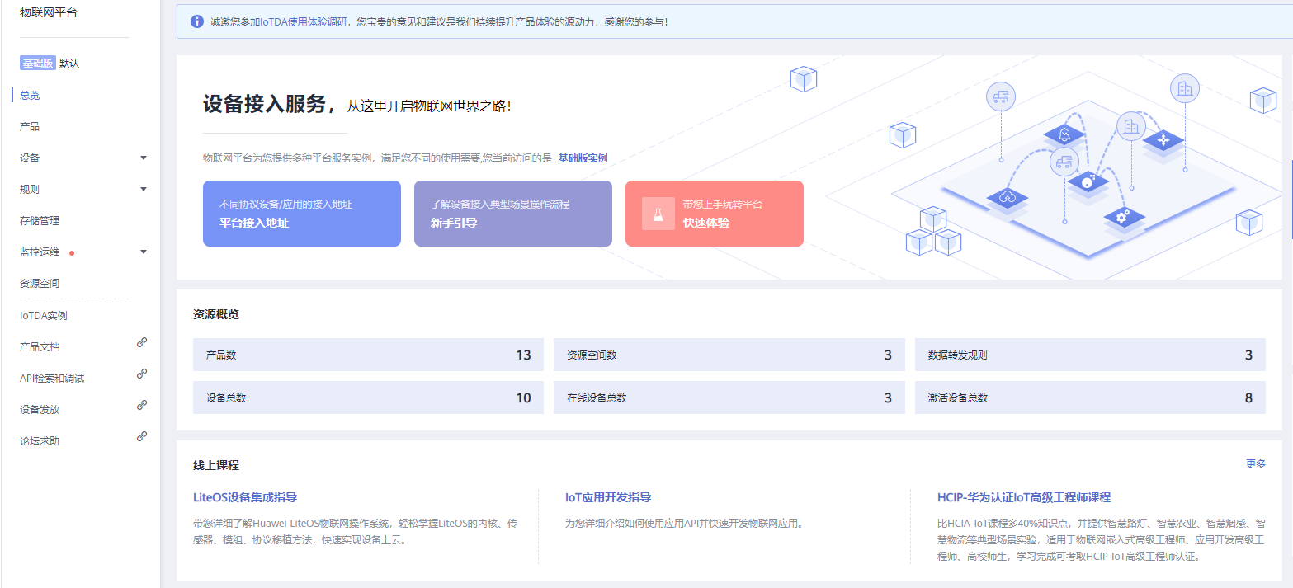Click the external link icon beside 设备发放

coord(142,405)
